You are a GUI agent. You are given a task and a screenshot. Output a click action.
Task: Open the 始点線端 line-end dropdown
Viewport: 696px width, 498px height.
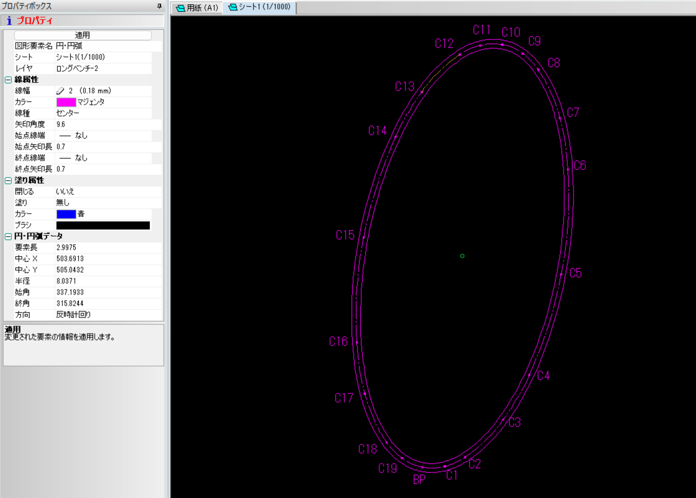tap(104, 136)
